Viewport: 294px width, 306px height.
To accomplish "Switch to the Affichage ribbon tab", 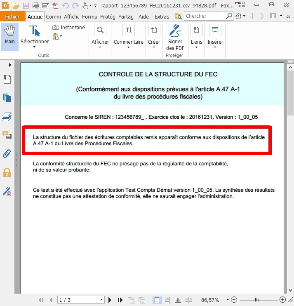I will pyautogui.click(x=71, y=17).
